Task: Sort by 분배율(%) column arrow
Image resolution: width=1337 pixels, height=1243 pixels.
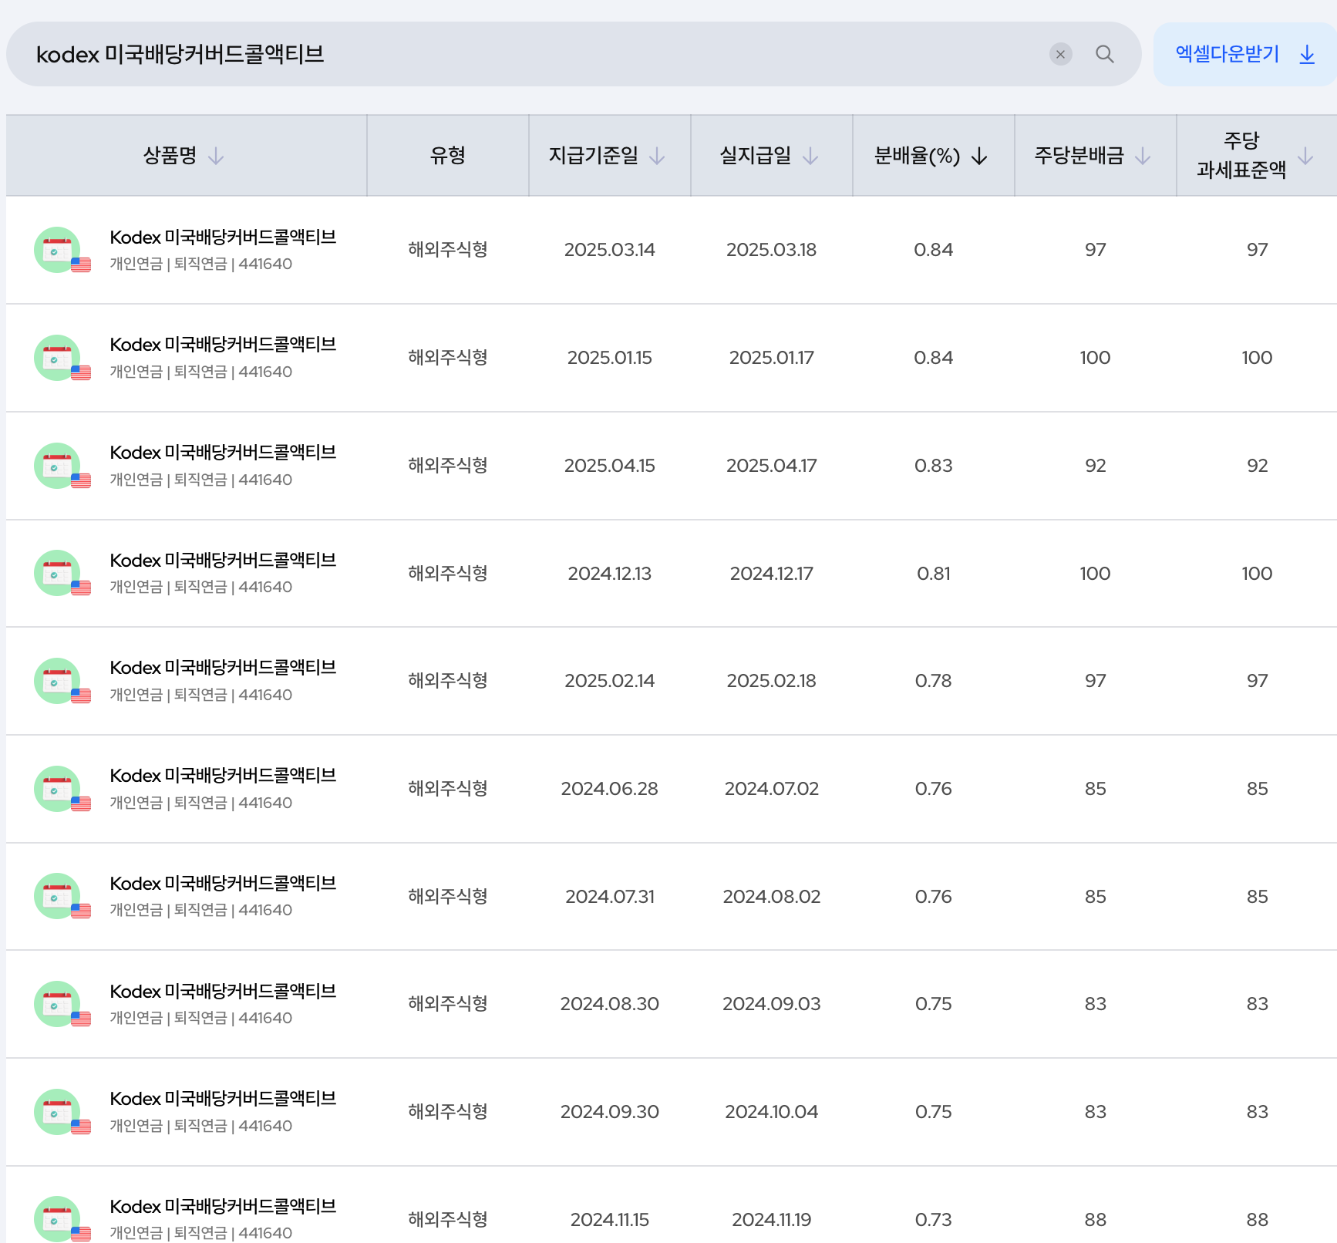Action: point(979,157)
